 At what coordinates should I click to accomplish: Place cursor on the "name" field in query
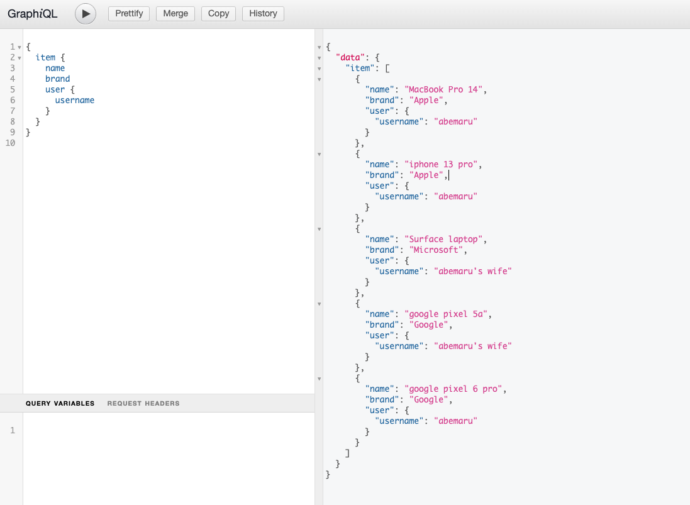55,68
